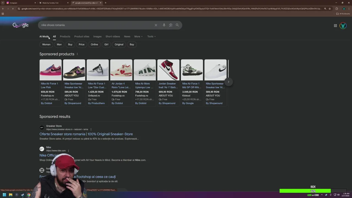
Task: Select the Products search tab
Action: 65,37
